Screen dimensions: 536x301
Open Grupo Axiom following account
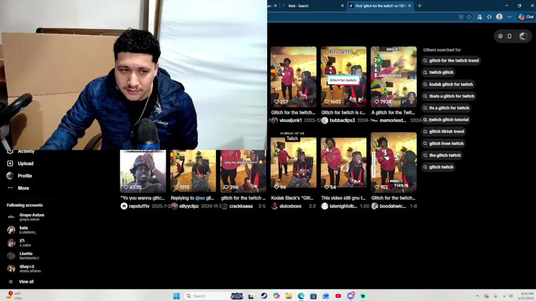tap(26, 217)
